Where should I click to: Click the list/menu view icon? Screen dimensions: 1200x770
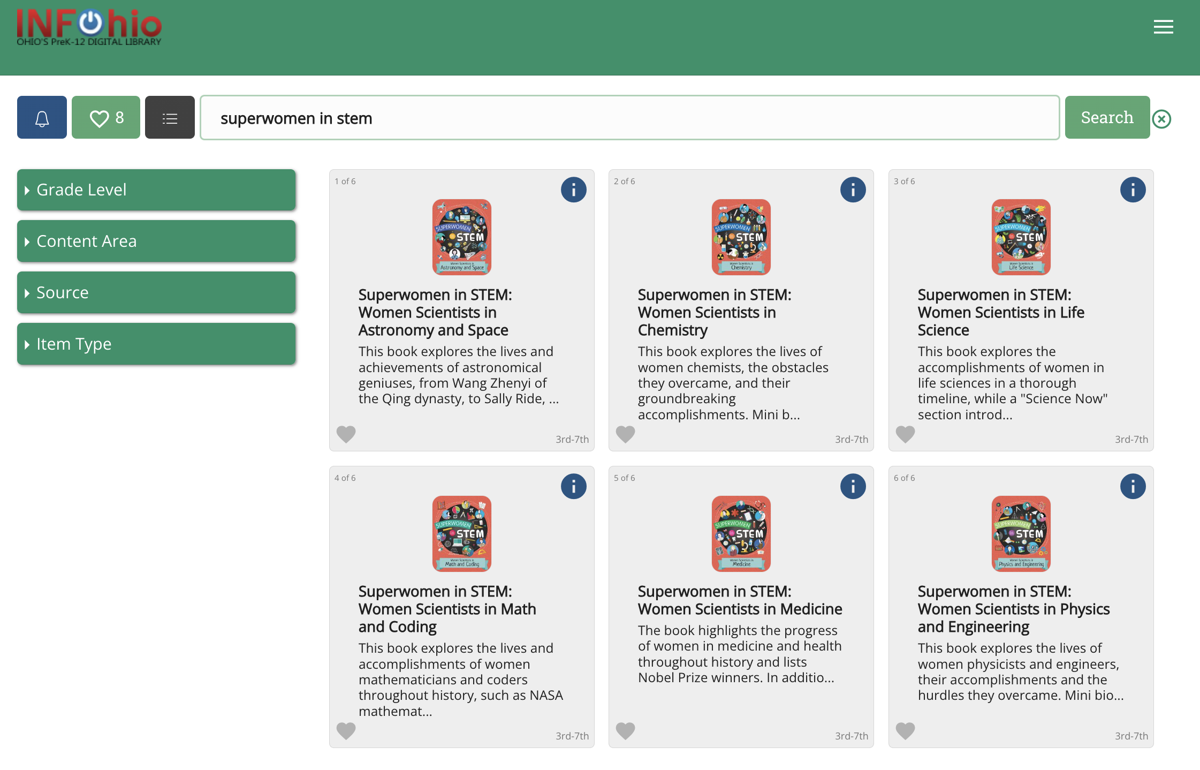[x=169, y=117]
